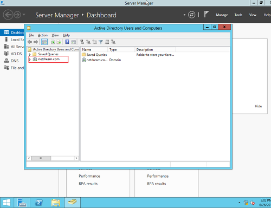
Task: Open the View menu in ADUC
Action: tap(55, 35)
